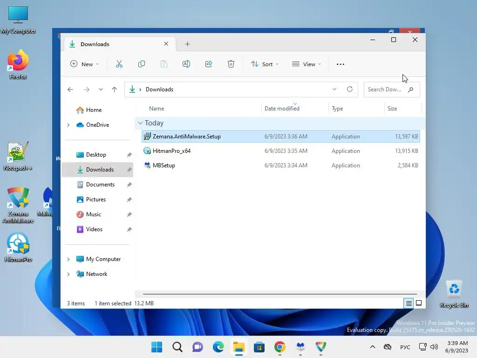
Task: Open the View dropdown menu
Action: [x=307, y=64]
